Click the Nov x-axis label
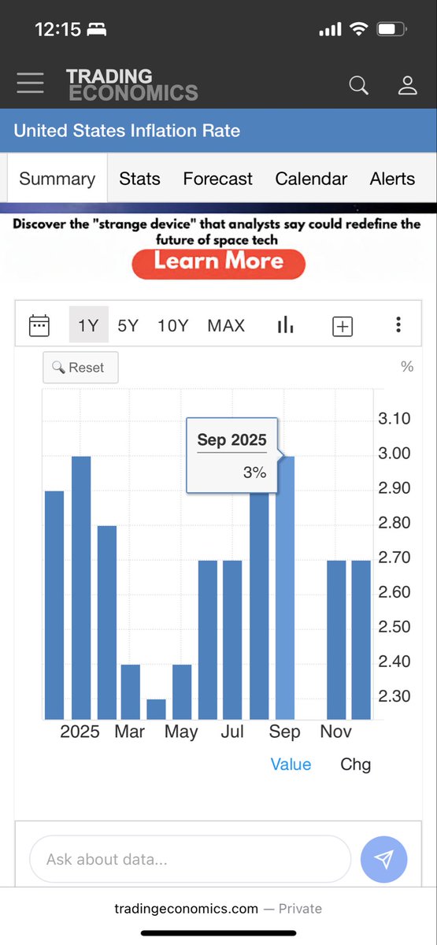This screenshot has height=945, width=437. tap(335, 732)
